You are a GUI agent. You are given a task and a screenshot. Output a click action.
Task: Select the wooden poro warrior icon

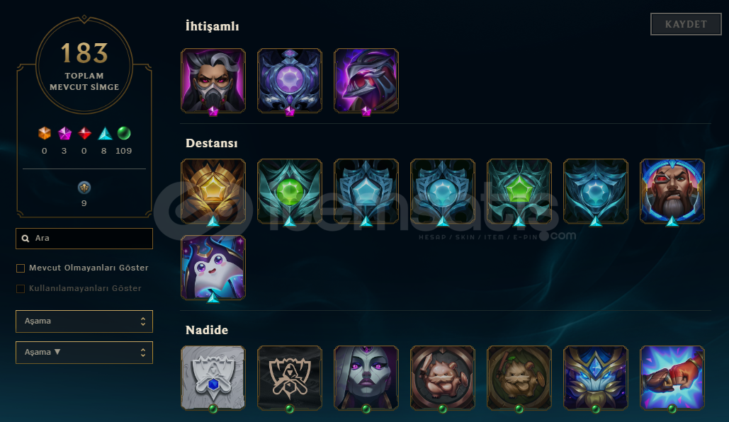(x=519, y=378)
